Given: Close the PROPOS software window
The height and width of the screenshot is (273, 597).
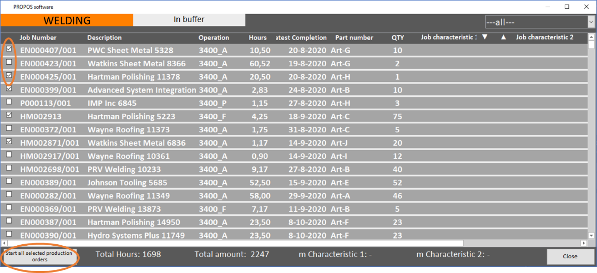Looking at the screenshot, I should (586, 6).
